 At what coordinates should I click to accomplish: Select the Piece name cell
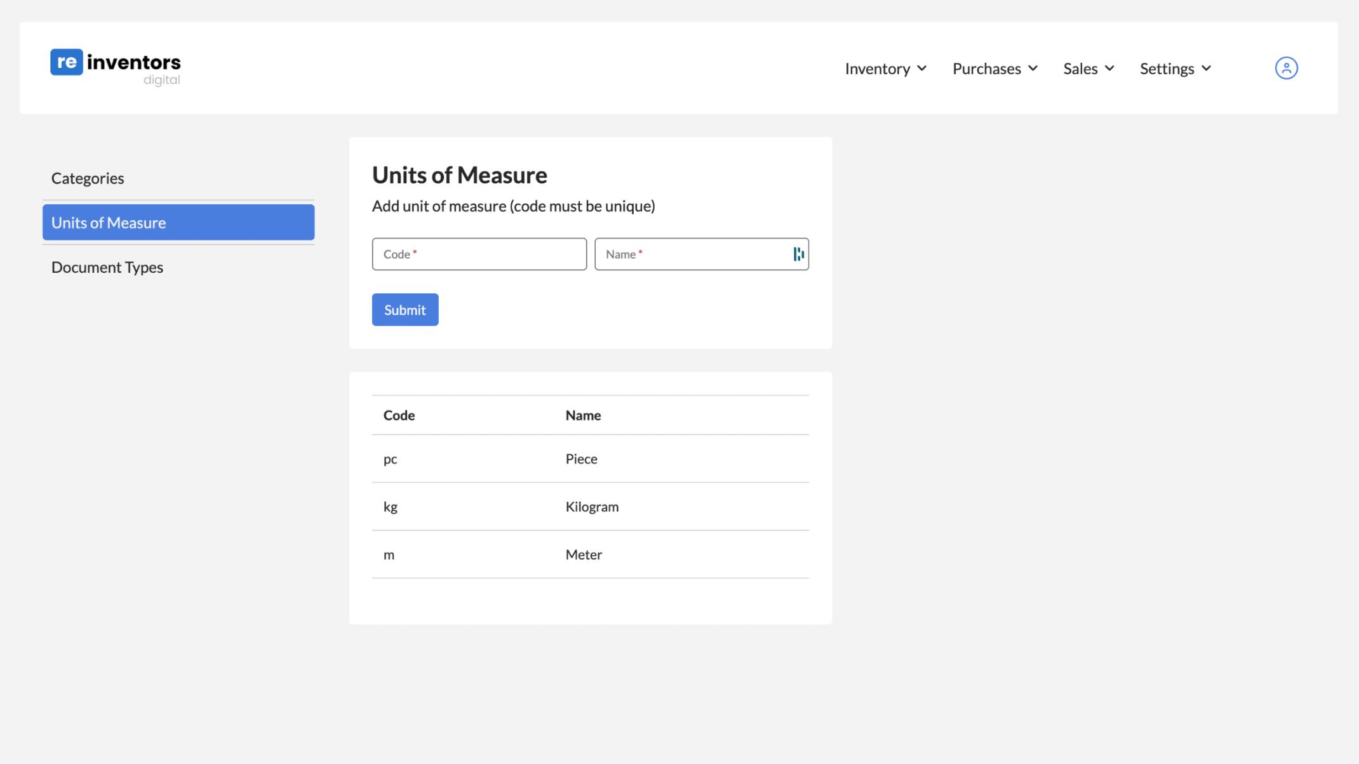coord(581,459)
